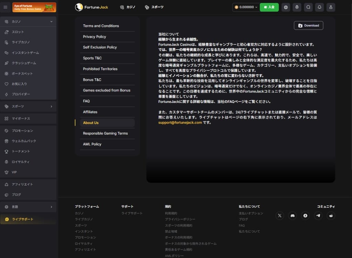Click footer link 禁止地域
This screenshot has width=352, height=258.
(171, 231)
